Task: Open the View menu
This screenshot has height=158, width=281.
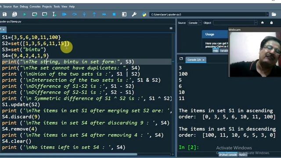Action: (65, 7)
